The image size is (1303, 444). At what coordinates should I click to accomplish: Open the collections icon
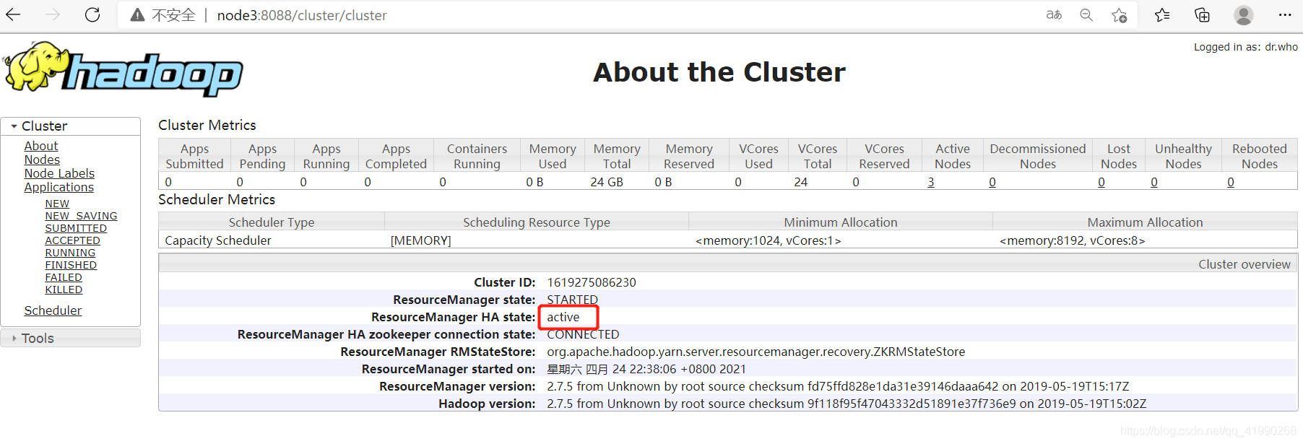click(x=1202, y=14)
